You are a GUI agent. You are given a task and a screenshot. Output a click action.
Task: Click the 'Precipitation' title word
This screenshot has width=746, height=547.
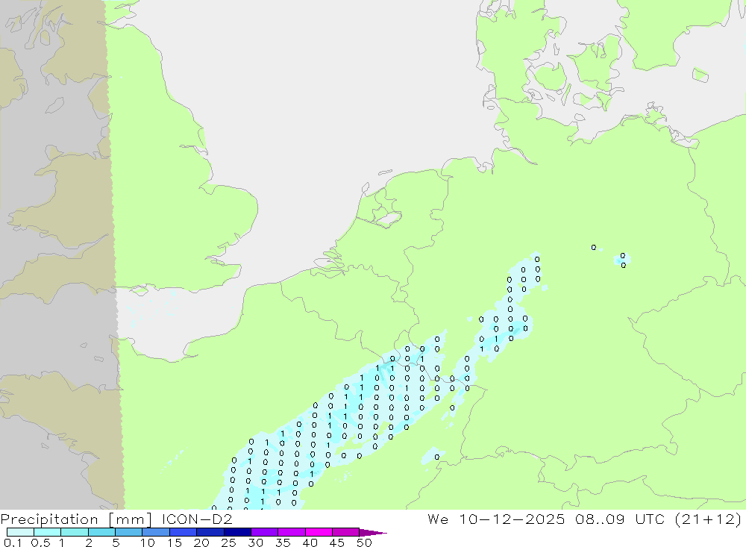click(49, 519)
